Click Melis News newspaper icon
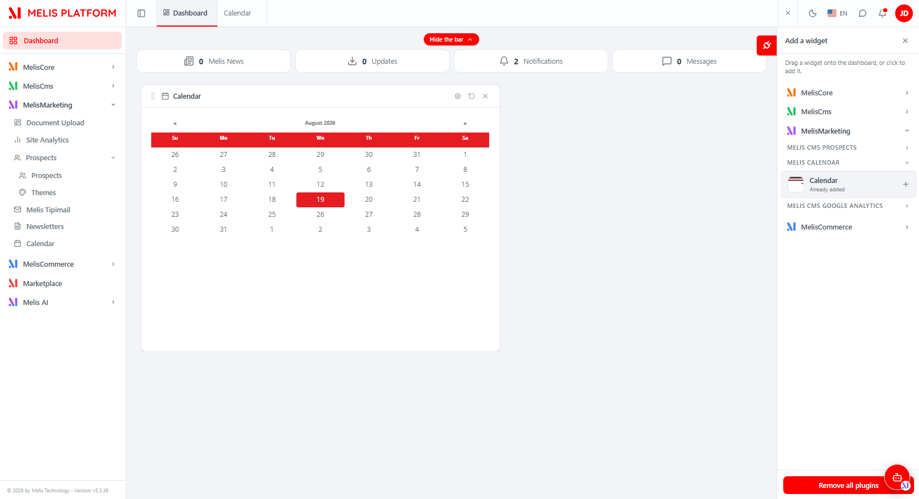The image size is (919, 499). [x=189, y=61]
